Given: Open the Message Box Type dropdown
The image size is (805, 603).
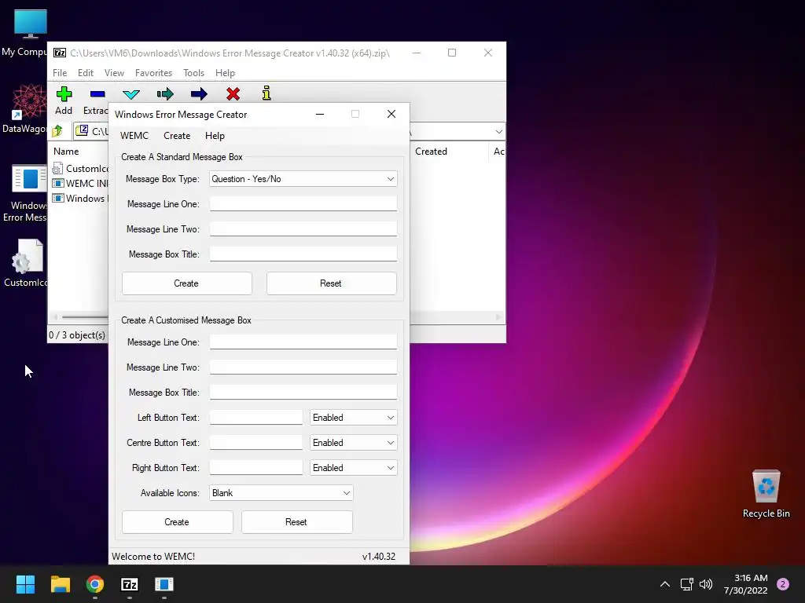Looking at the screenshot, I should (303, 179).
